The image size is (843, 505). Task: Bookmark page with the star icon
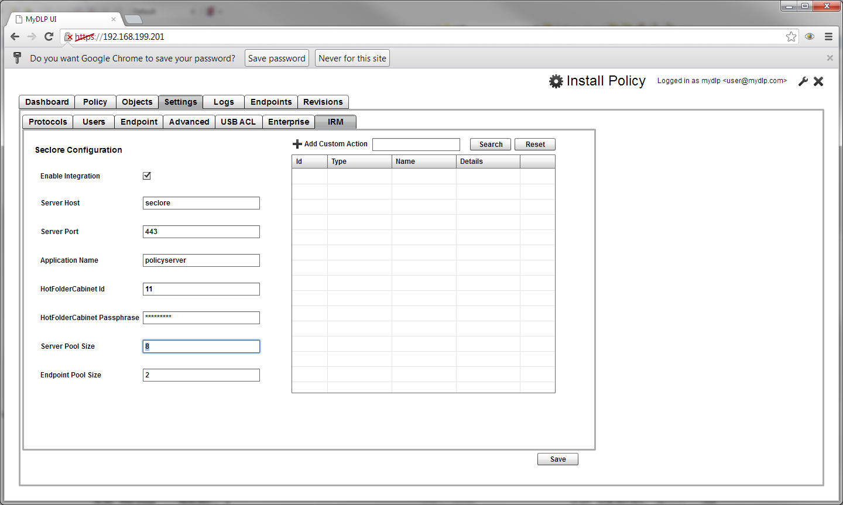point(791,37)
